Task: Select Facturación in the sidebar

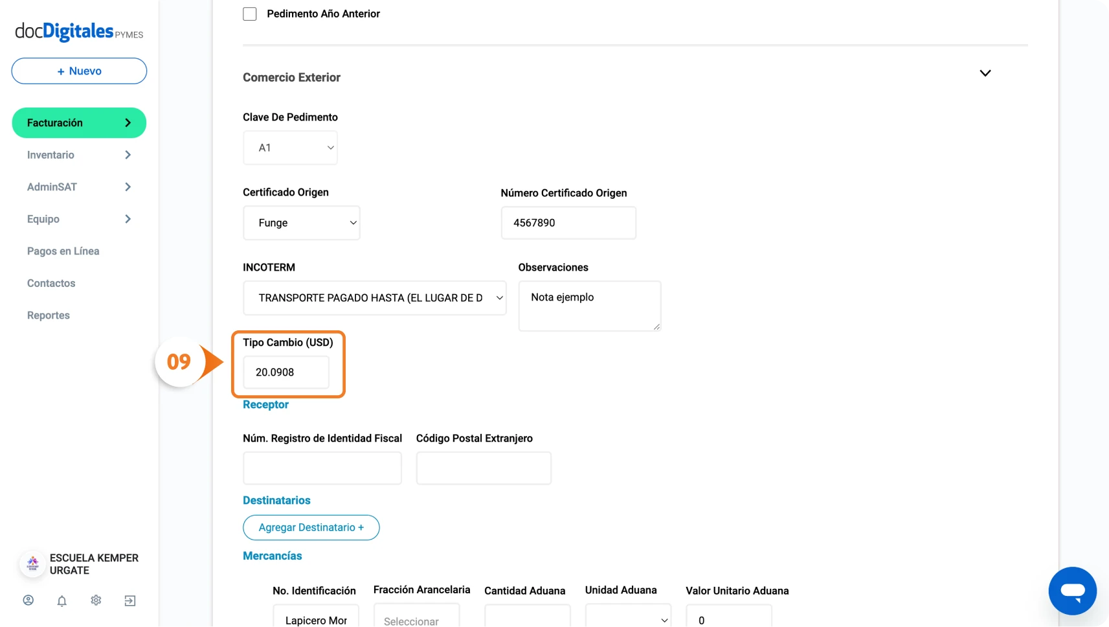Action: (79, 123)
